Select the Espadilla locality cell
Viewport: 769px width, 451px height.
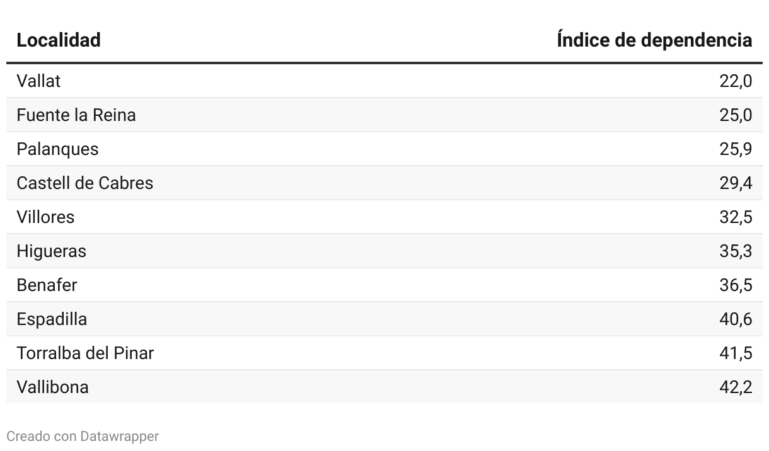click(x=52, y=319)
